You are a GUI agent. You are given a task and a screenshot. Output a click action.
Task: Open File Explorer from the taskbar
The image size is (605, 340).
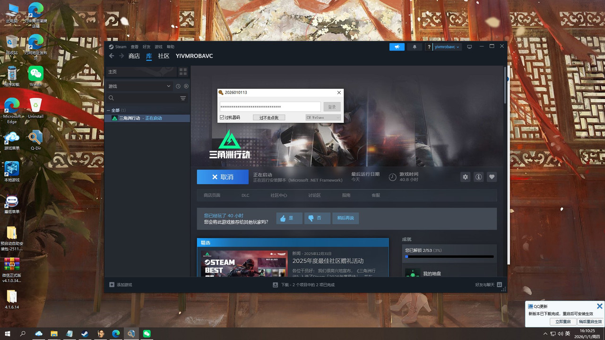54,333
